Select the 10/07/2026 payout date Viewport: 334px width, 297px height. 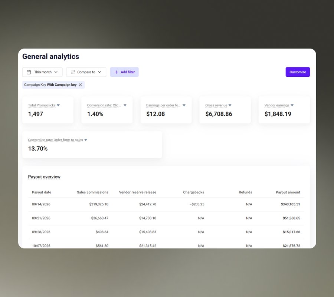click(41, 246)
